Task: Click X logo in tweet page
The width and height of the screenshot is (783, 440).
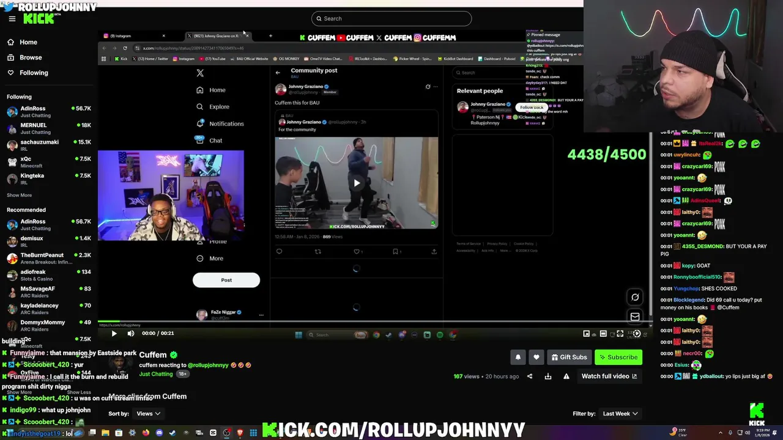Action: pyautogui.click(x=200, y=73)
